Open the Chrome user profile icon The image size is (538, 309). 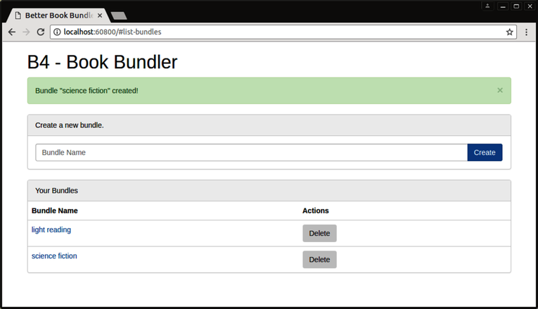[x=487, y=6]
